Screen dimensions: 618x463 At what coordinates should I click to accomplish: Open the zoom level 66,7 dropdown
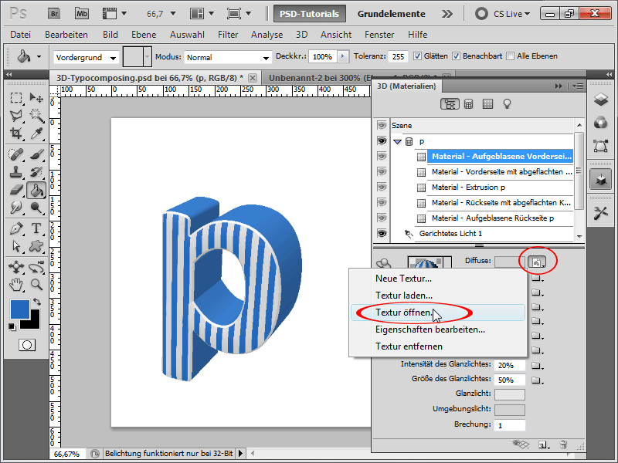[173, 14]
